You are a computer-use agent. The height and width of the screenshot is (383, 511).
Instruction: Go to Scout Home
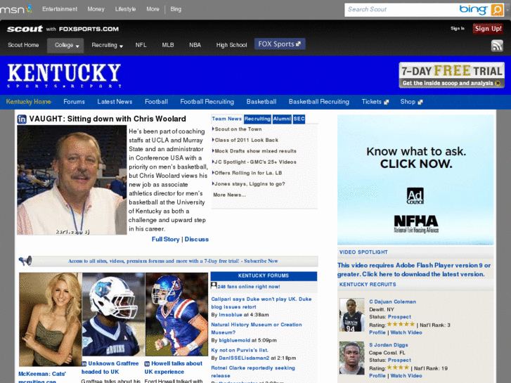coord(23,45)
